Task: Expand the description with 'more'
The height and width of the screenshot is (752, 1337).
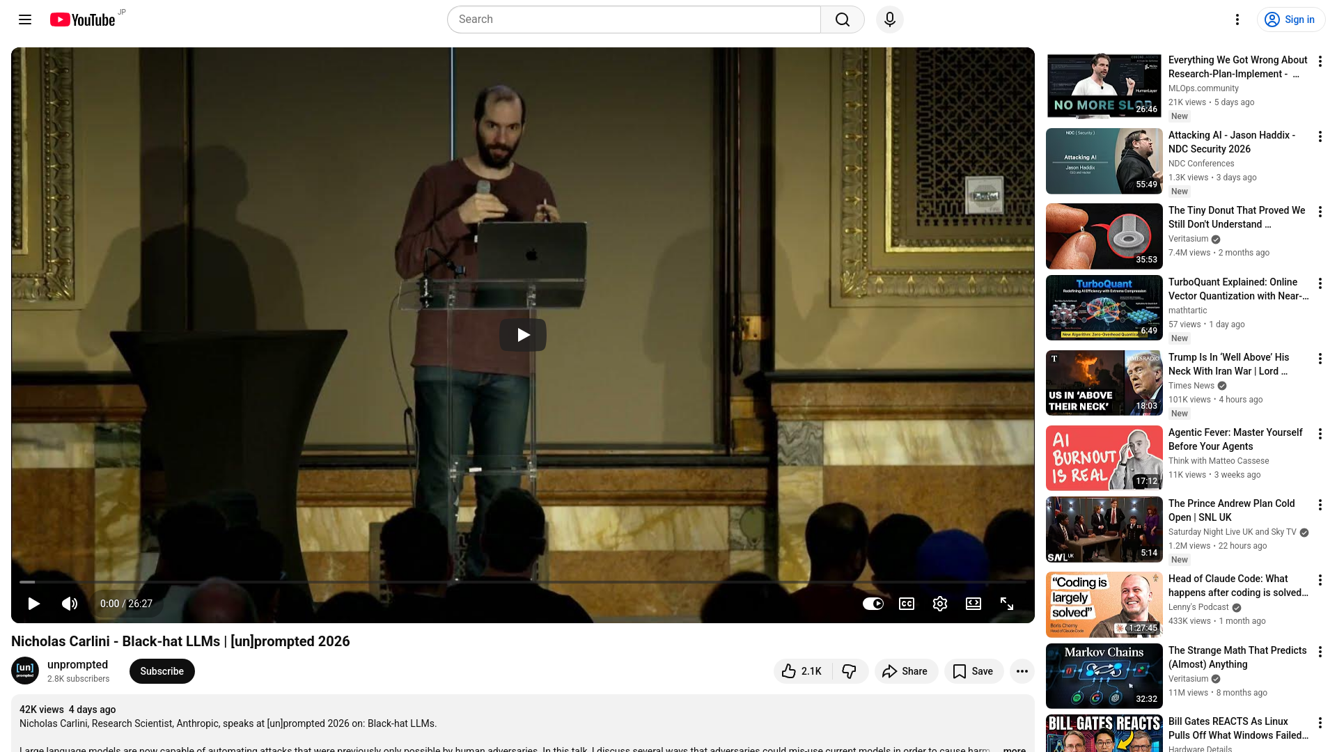Action: click(x=1014, y=749)
